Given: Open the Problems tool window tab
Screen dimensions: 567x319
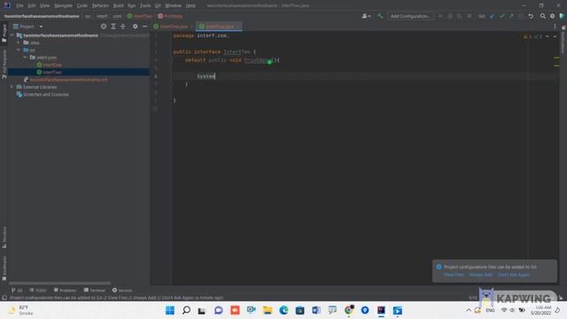Looking at the screenshot, I should pyautogui.click(x=65, y=290).
